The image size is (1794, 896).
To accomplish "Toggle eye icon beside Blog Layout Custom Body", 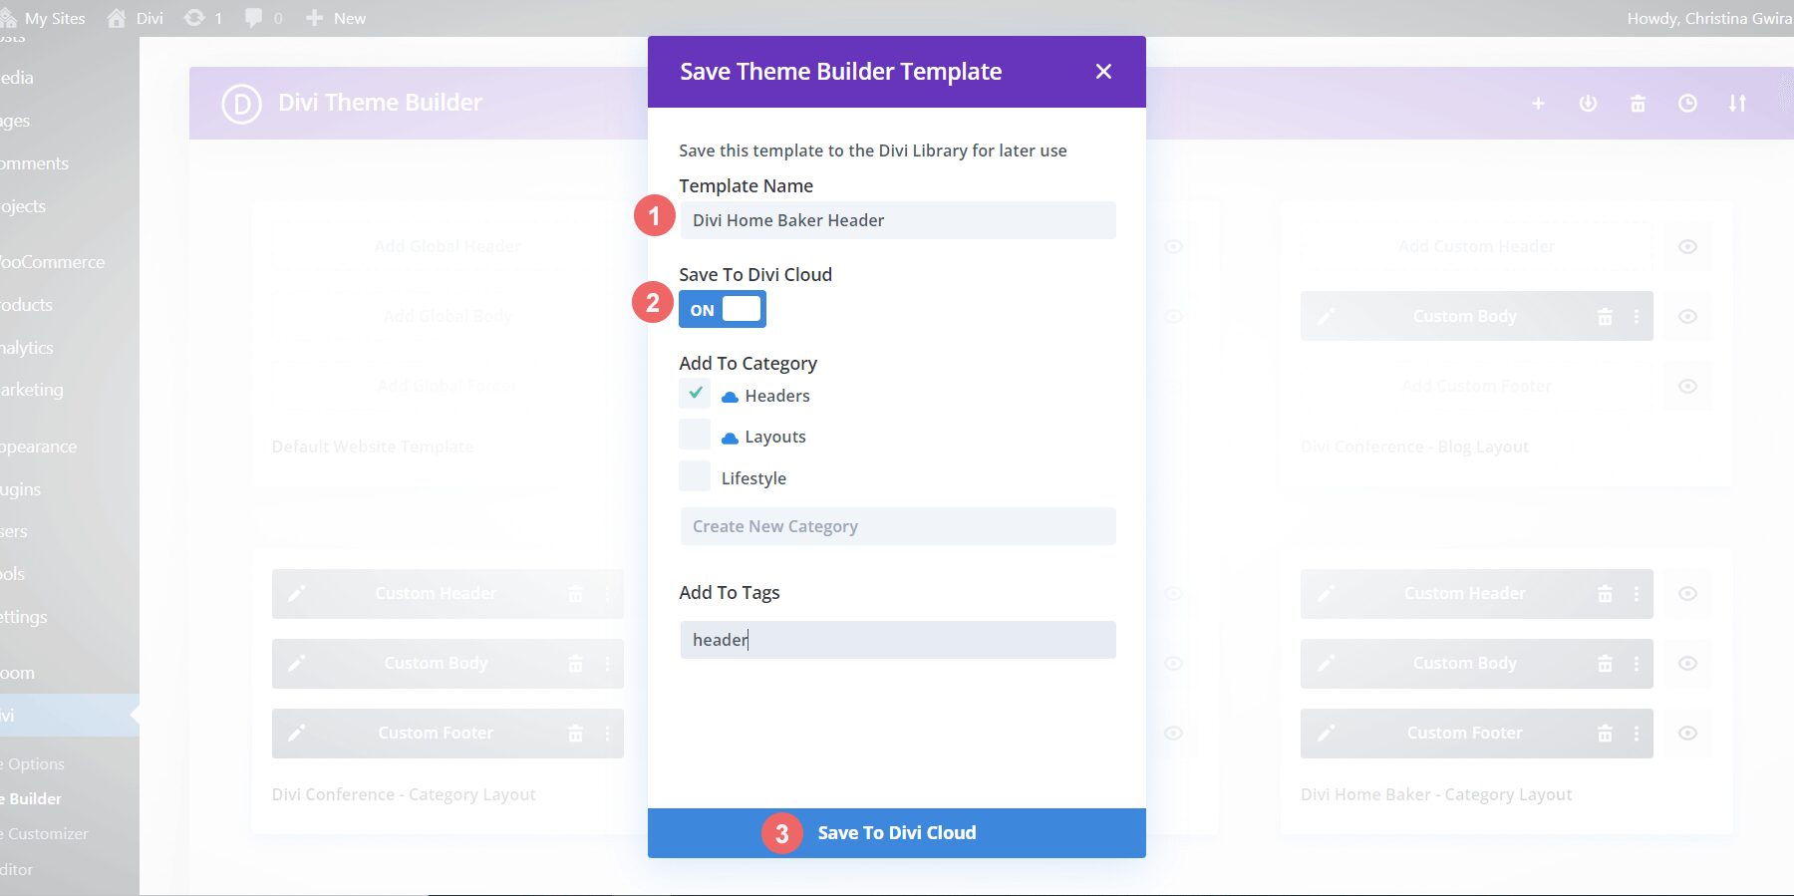I will point(1687,316).
